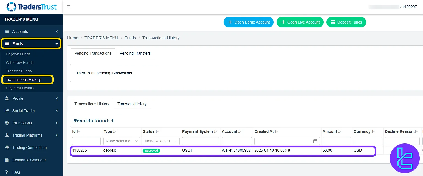The width and height of the screenshot is (423, 176).
Task: Click Open Live Account button
Action: tap(300, 22)
